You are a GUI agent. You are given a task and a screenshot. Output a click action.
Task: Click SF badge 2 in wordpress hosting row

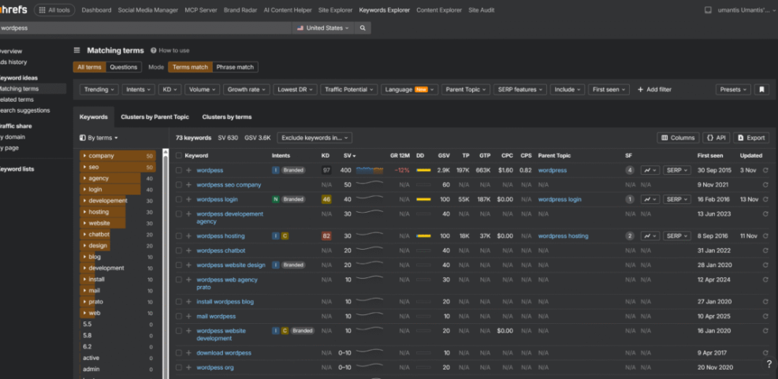(630, 236)
